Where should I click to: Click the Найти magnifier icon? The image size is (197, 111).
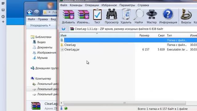point(139,14)
